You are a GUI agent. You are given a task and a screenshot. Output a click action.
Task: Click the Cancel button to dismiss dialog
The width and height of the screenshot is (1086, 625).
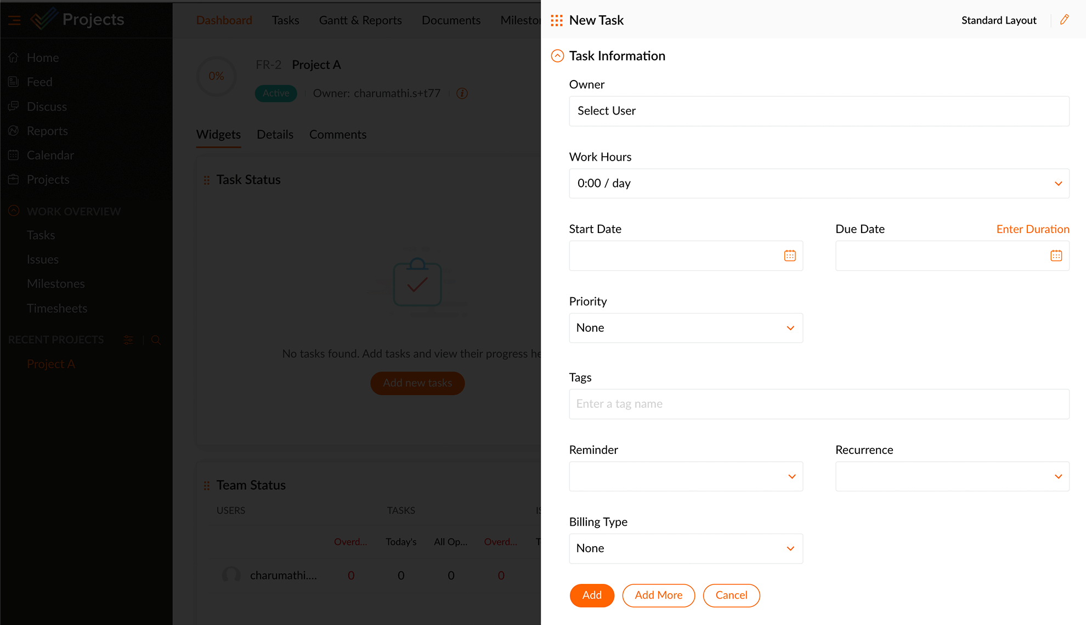pyautogui.click(x=730, y=595)
